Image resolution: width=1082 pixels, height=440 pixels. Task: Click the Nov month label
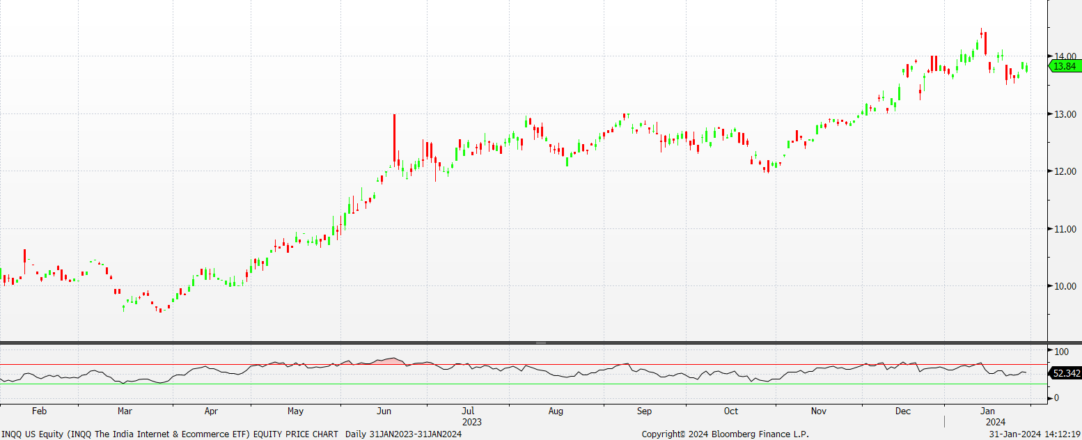(818, 411)
